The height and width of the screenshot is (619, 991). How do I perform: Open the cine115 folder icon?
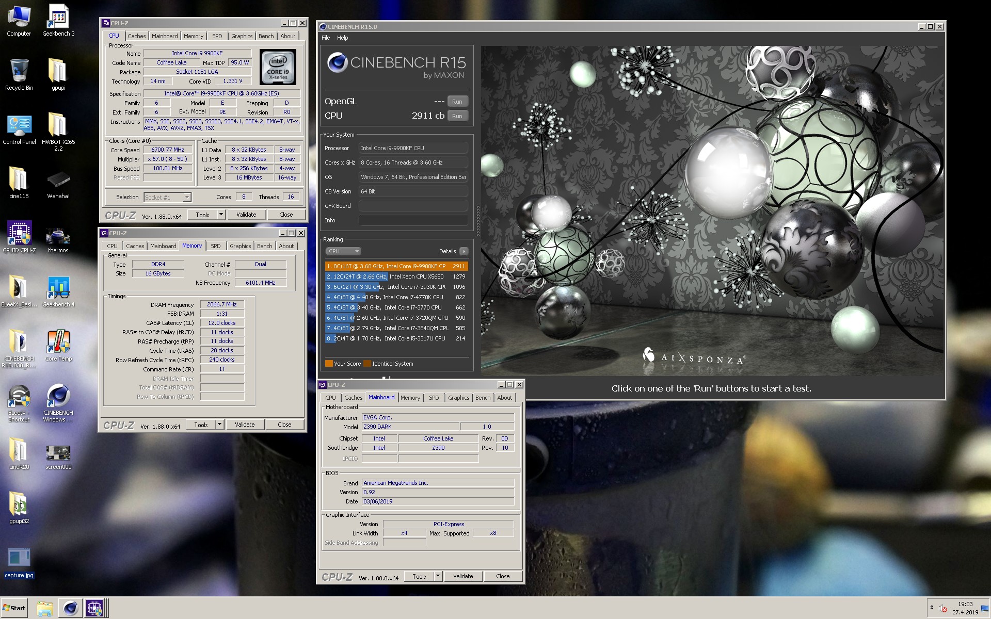(x=19, y=183)
